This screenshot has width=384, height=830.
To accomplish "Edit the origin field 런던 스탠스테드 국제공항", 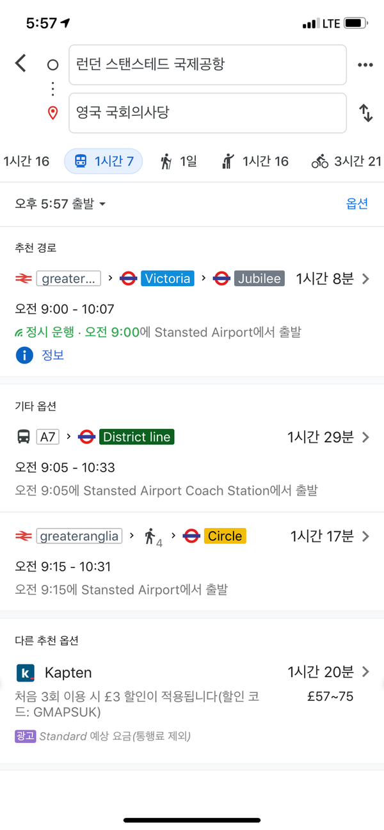I will (x=207, y=65).
